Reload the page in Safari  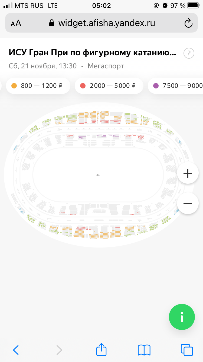tap(188, 23)
